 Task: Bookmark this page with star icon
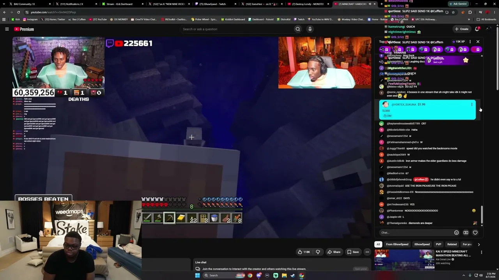click(453, 12)
